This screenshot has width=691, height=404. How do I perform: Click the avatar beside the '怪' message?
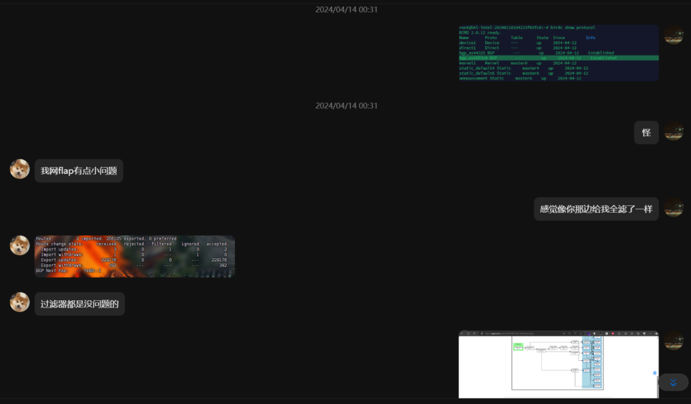pyautogui.click(x=674, y=131)
